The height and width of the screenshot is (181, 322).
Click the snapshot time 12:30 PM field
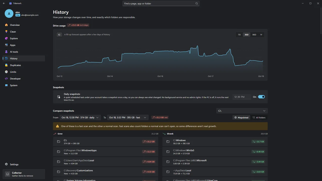point(242,97)
